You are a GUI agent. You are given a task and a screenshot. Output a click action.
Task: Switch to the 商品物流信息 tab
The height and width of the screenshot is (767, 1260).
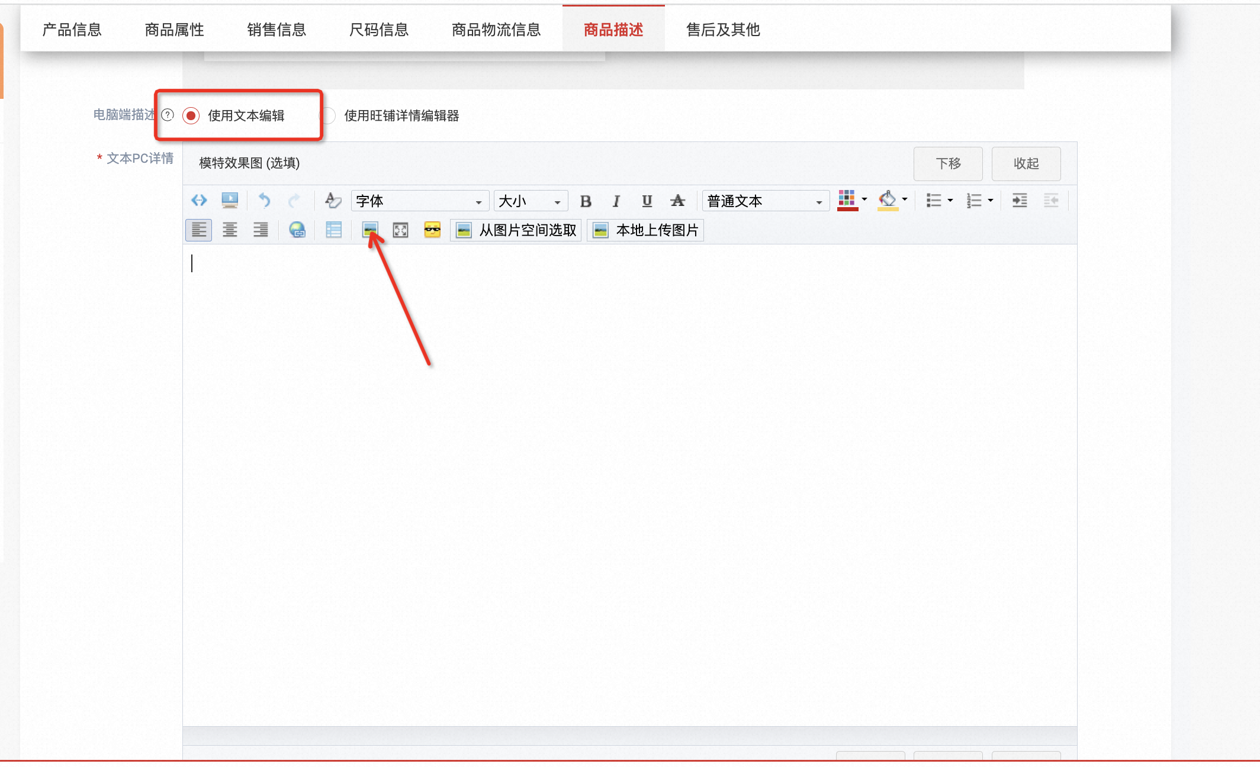pos(496,30)
